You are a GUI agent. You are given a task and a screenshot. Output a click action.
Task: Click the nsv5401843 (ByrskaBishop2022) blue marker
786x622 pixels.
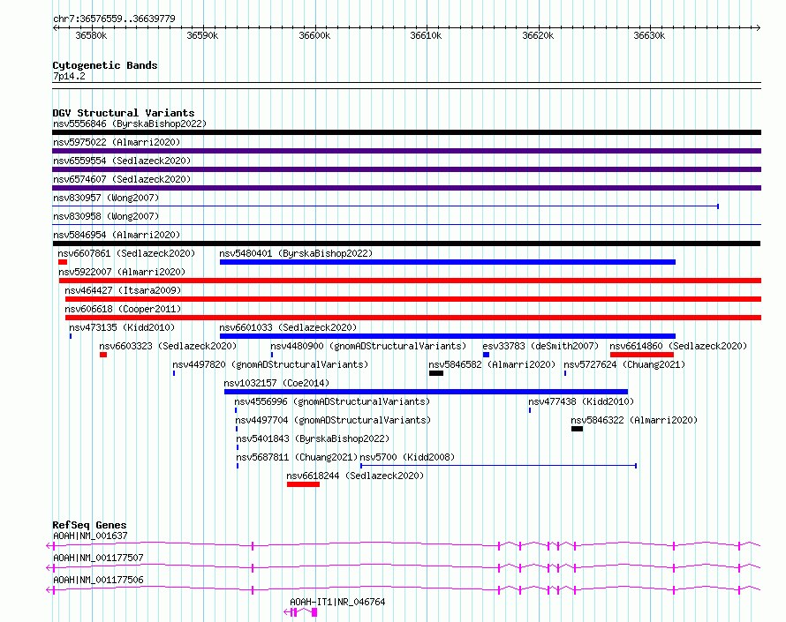pos(238,447)
